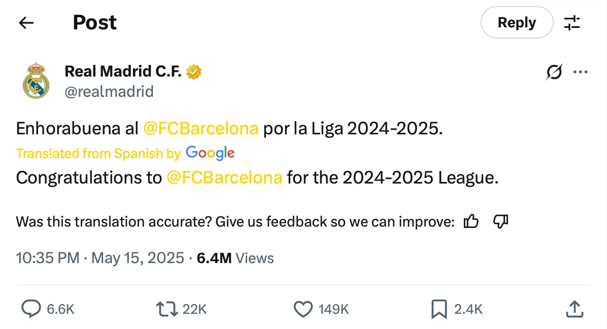The height and width of the screenshot is (329, 607).
Task: Click the Google logo in translation credit
Action: [210, 153]
